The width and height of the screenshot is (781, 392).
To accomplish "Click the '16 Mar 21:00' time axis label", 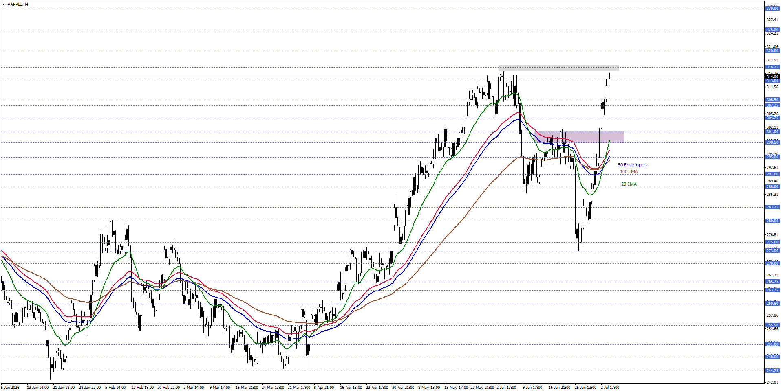I will [x=247, y=387].
